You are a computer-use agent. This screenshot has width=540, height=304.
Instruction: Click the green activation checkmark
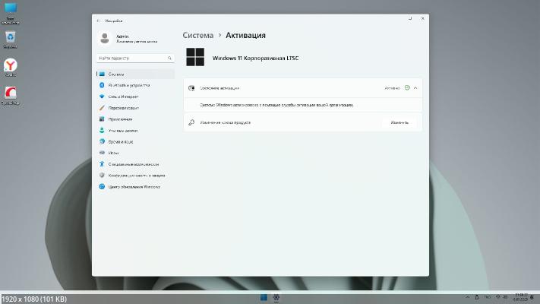[407, 88]
